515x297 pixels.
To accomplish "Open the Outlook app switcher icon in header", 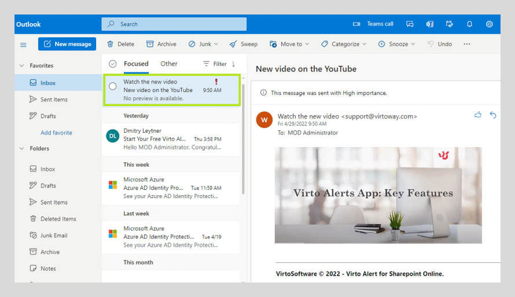I will click(x=429, y=24).
